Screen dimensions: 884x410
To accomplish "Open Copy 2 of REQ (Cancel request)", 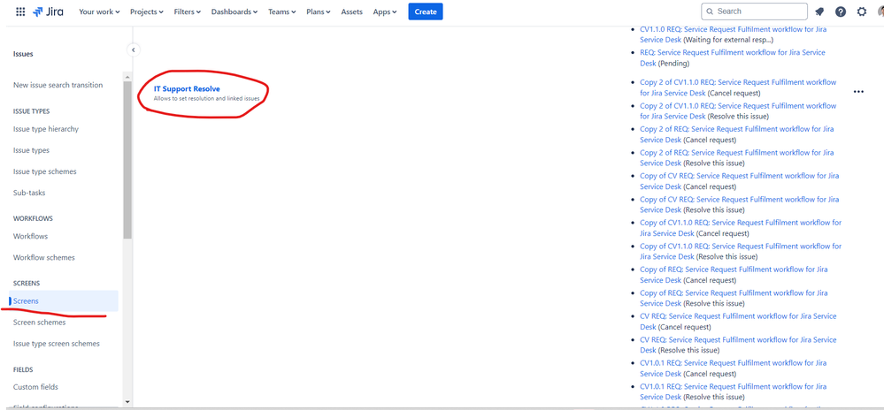I will pos(737,134).
